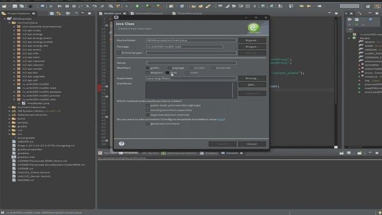This screenshot has width=382, height=215.
Task: Expand the ic2.api.crops package
Action: coord(14,30)
